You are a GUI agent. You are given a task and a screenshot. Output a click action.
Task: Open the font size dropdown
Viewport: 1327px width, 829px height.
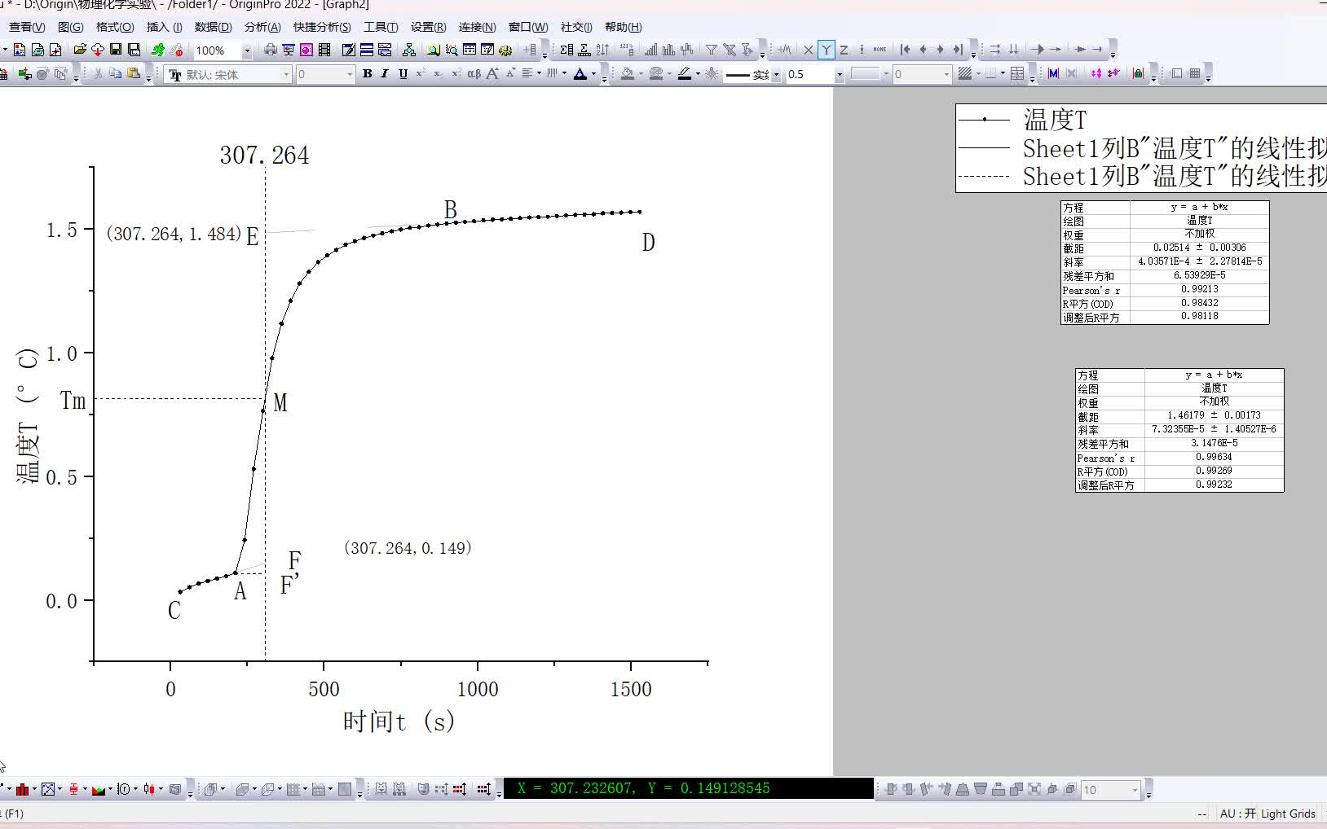click(x=350, y=74)
